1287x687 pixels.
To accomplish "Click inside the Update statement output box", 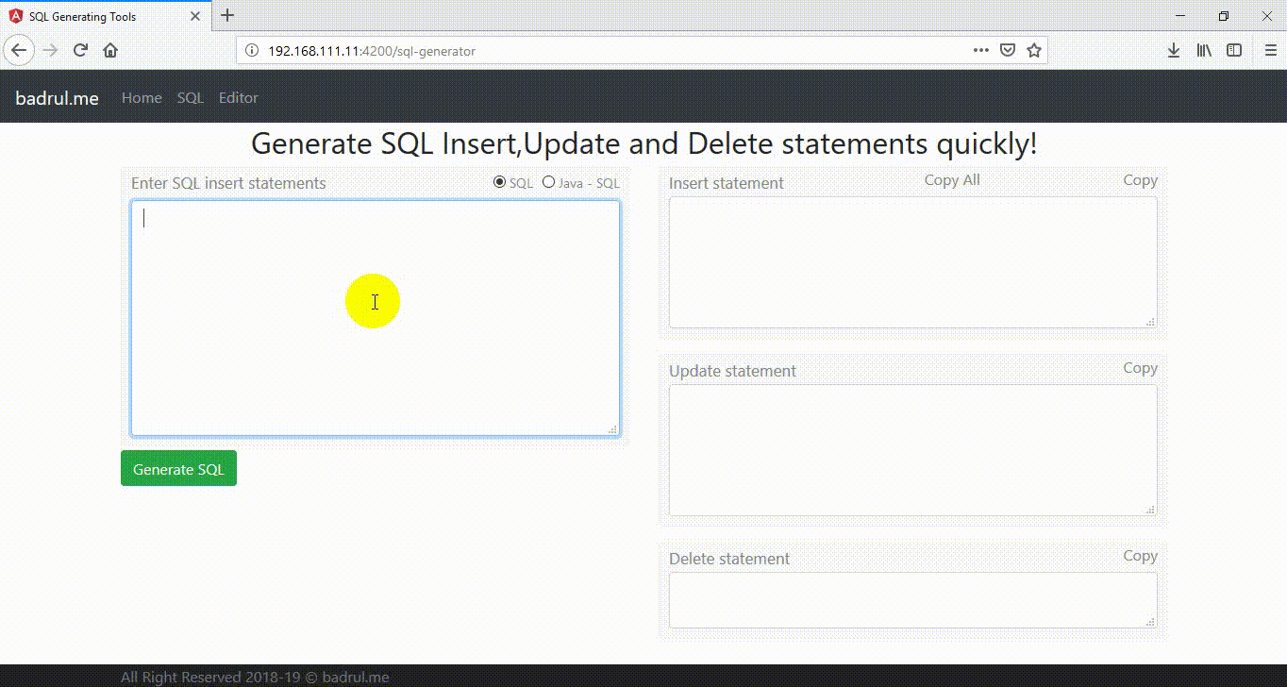I will pyautogui.click(x=912, y=450).
